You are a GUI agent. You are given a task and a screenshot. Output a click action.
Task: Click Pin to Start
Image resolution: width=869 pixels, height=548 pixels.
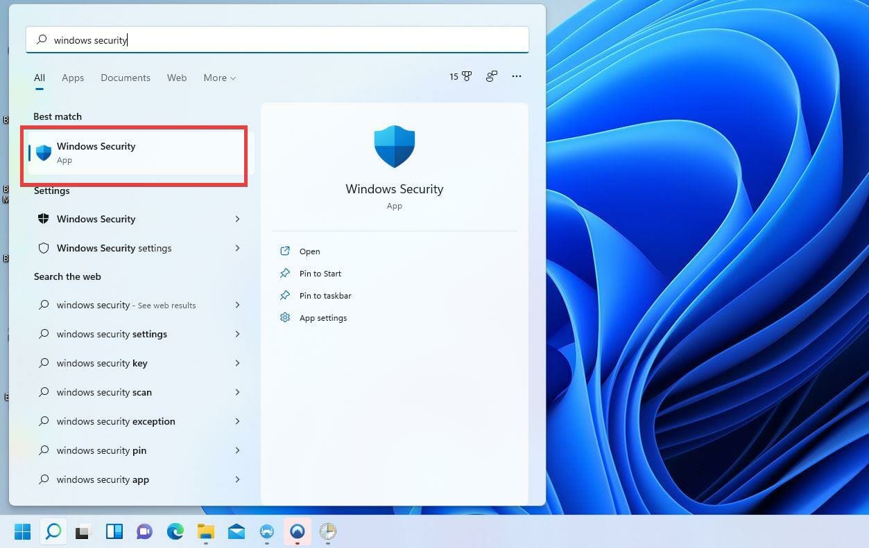pos(320,274)
